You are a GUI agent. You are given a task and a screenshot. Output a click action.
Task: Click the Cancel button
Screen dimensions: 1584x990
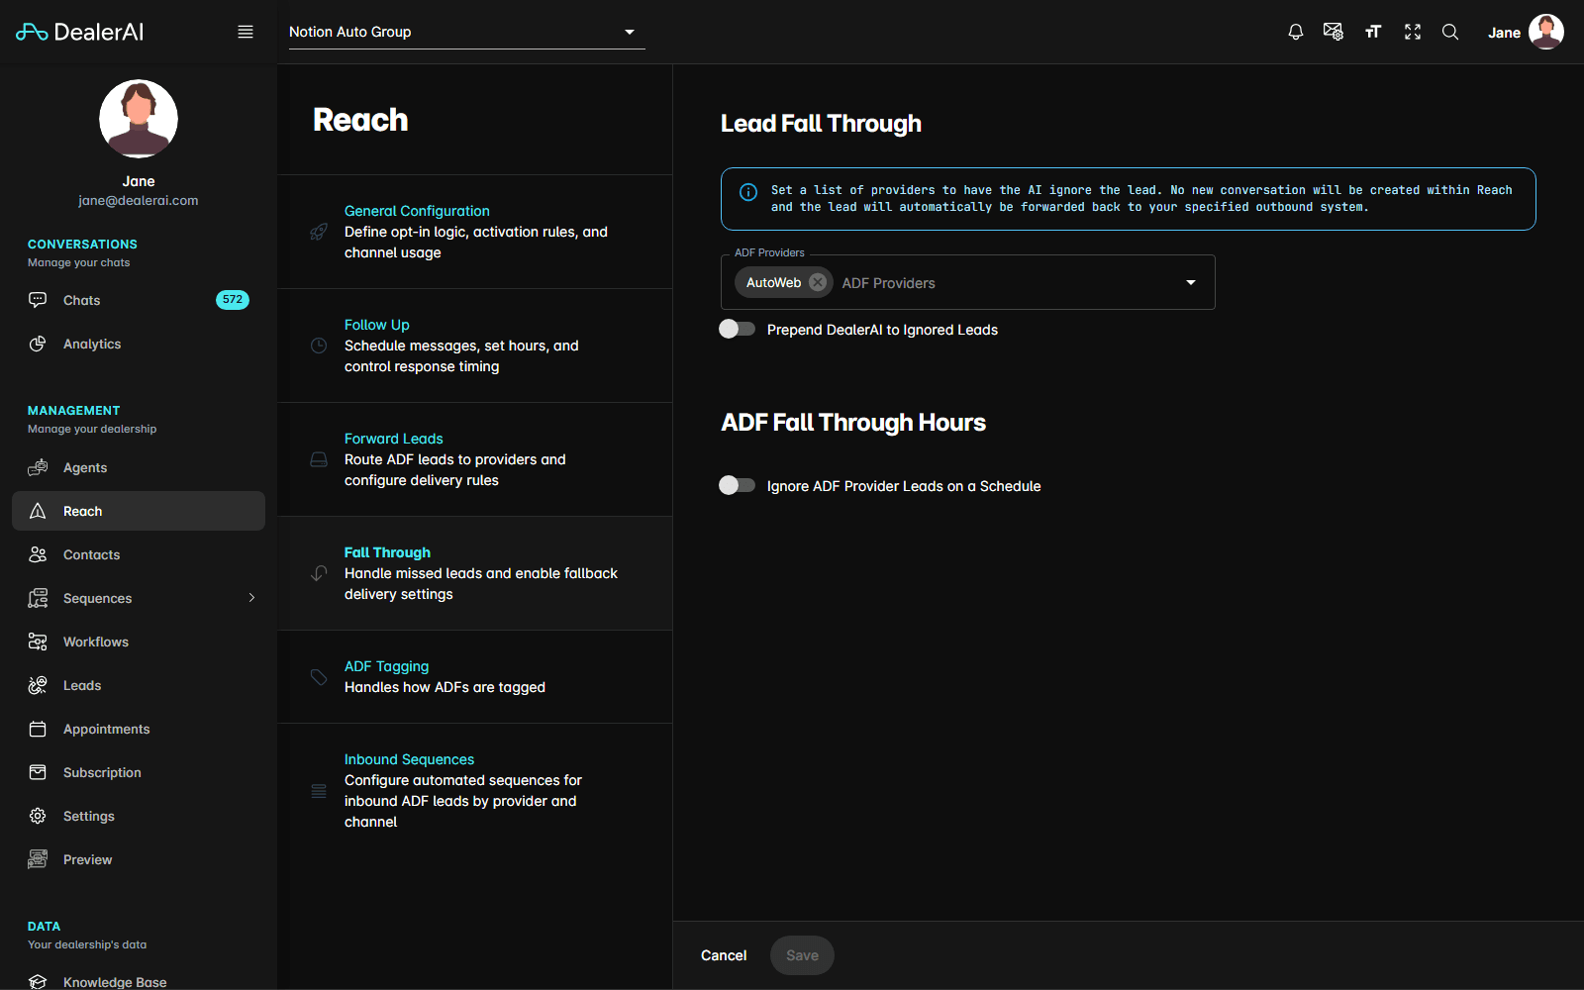724,955
